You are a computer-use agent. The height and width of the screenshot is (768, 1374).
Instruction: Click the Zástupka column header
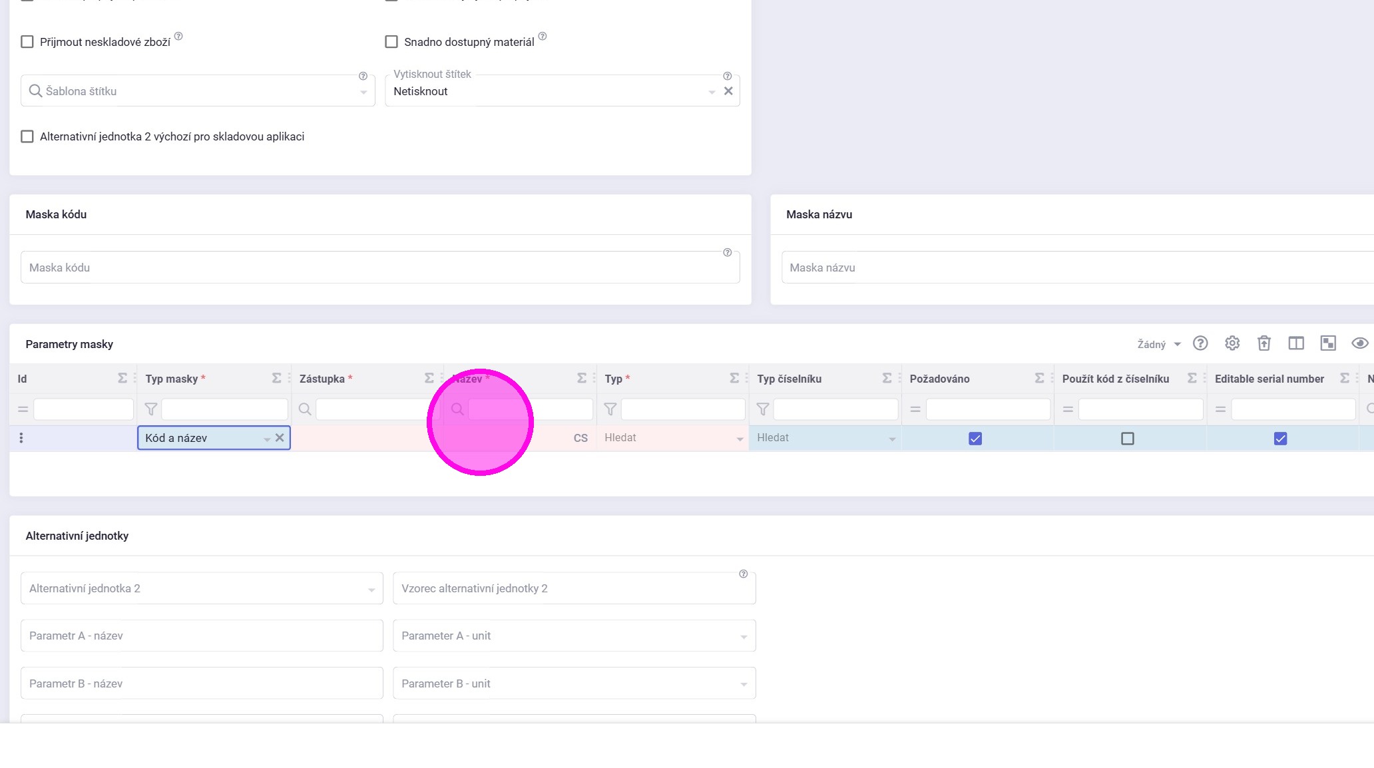[x=322, y=379]
